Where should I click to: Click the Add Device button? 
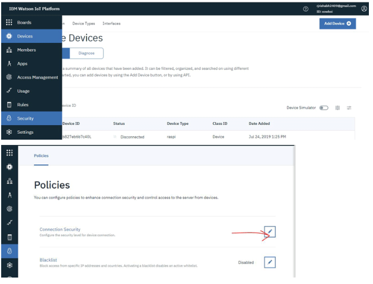tap(337, 23)
